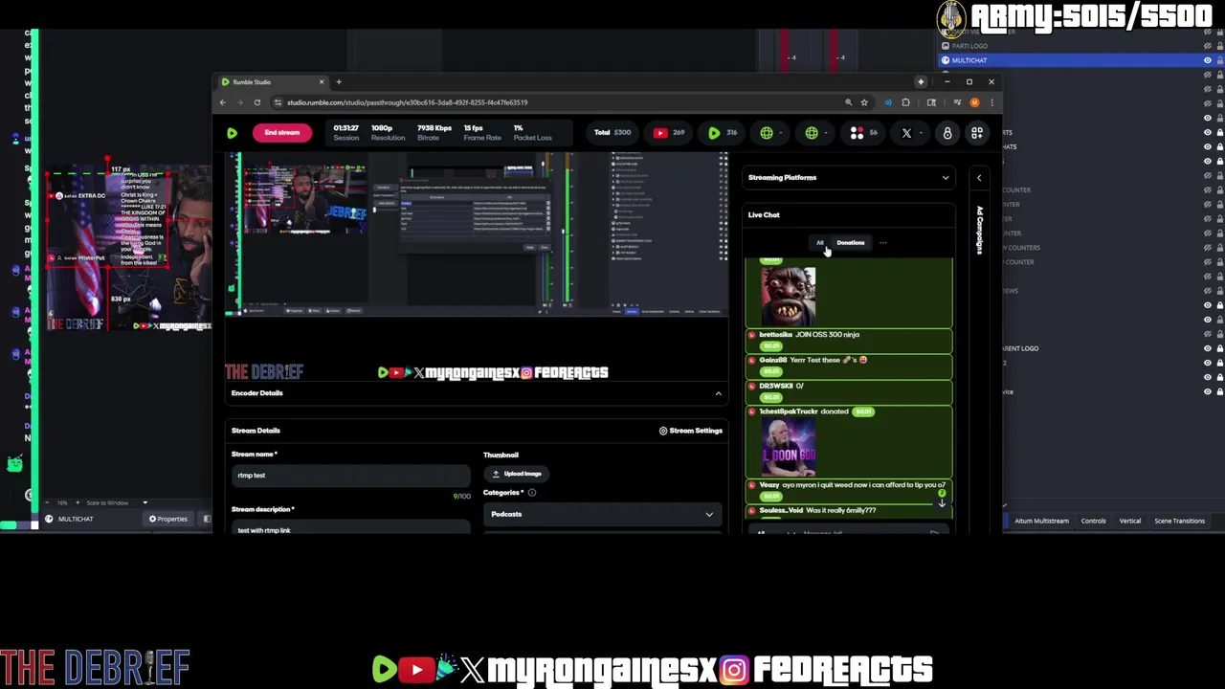Click Upload Image thumbnail button
The image size is (1225, 689).
517,474
